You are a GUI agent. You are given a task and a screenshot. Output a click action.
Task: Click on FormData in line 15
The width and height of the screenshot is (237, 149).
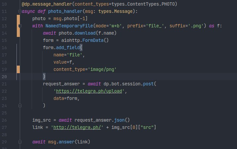[93, 40]
